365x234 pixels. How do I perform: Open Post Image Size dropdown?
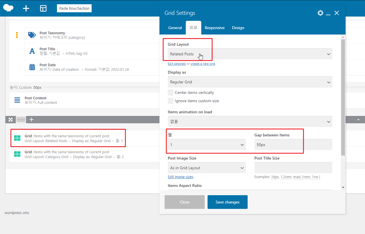(207, 168)
